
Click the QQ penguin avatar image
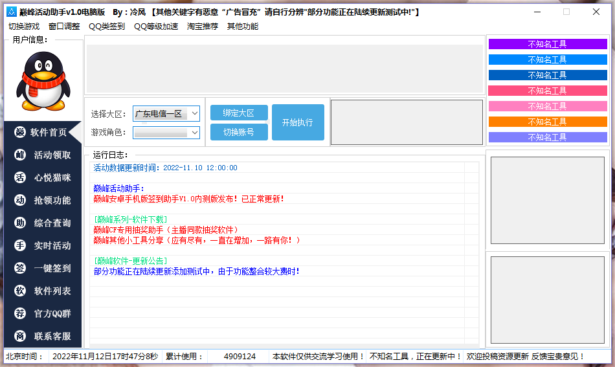pyautogui.click(x=43, y=81)
